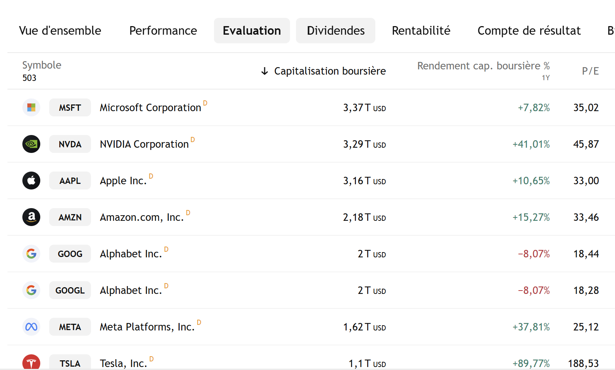
Task: Select the Rentabilité tab
Action: pos(421,31)
